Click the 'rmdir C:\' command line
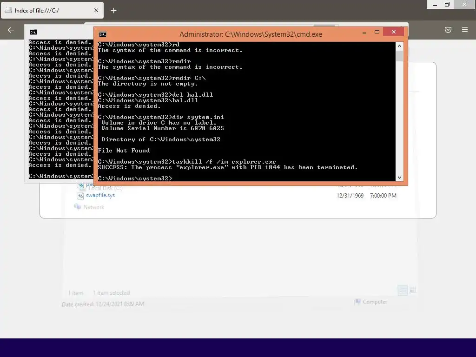 click(x=152, y=78)
